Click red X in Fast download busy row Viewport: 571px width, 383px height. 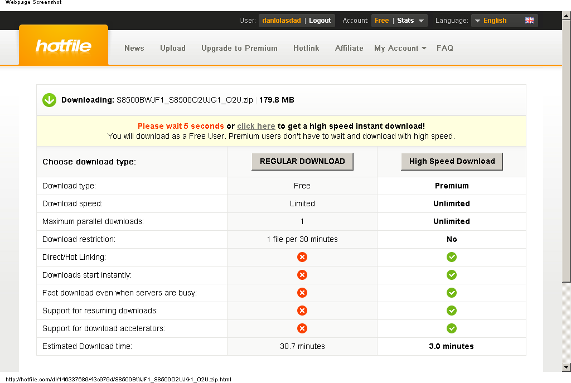coord(302,293)
